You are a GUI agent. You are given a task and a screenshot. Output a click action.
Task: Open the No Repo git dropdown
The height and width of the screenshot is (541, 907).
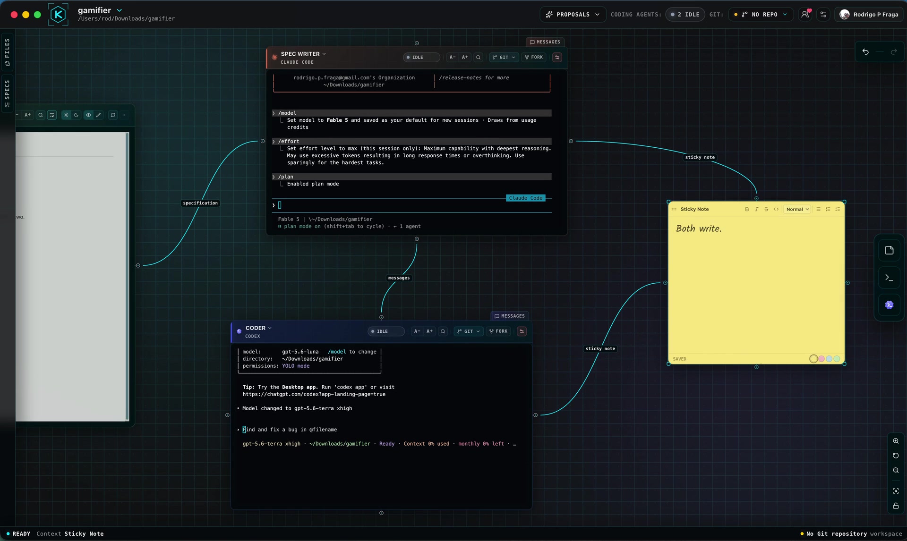[x=761, y=15]
